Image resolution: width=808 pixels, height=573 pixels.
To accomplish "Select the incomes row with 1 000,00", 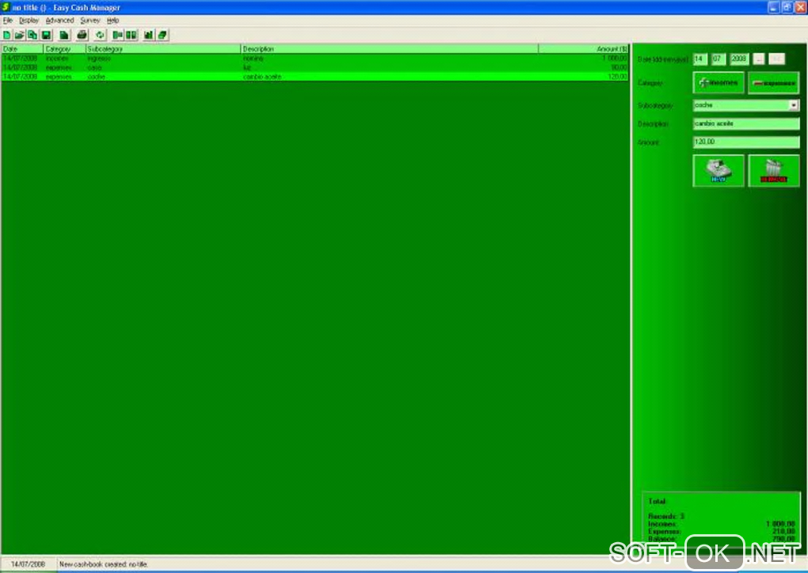I will (314, 59).
